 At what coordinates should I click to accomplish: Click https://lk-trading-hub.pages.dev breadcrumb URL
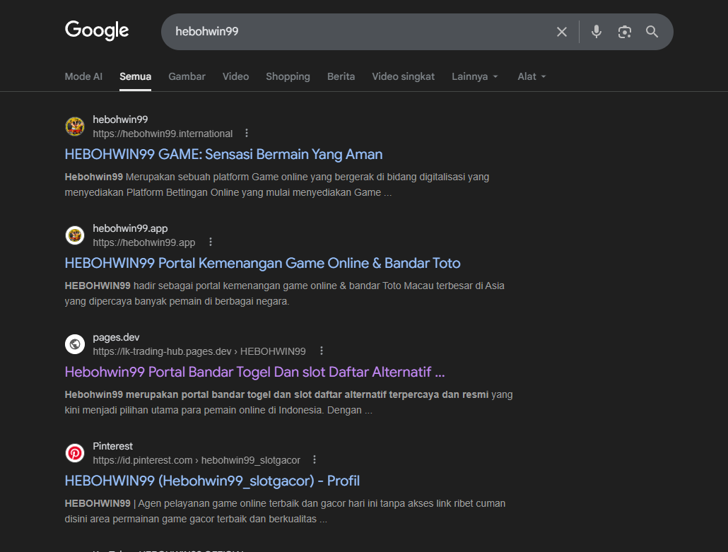coord(199,351)
